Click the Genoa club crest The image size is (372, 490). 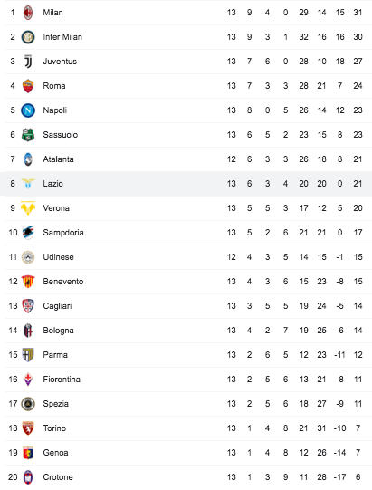(x=28, y=453)
